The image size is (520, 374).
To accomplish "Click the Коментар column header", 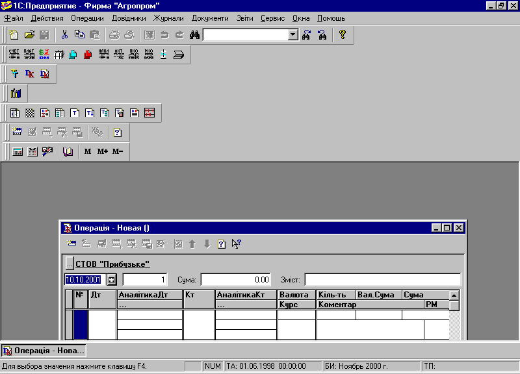I will 370,305.
